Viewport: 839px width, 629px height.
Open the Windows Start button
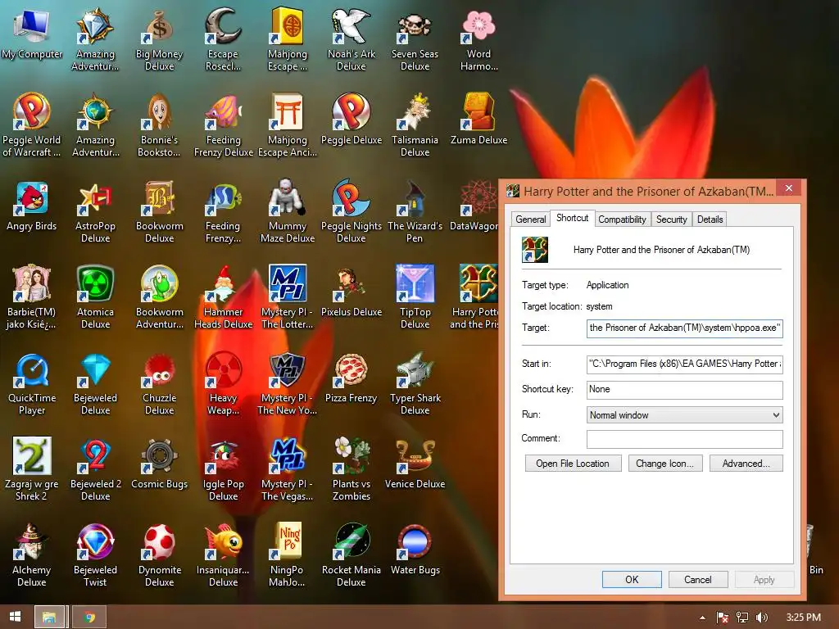point(15,617)
